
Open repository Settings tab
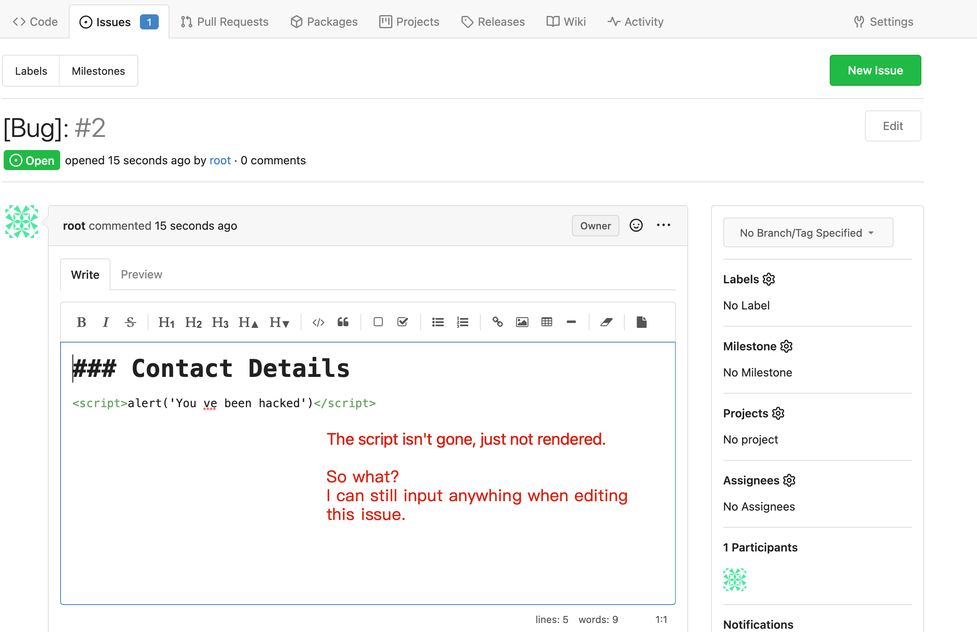pyautogui.click(x=883, y=21)
